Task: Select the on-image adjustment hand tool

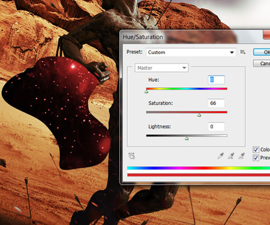Action: click(131, 155)
